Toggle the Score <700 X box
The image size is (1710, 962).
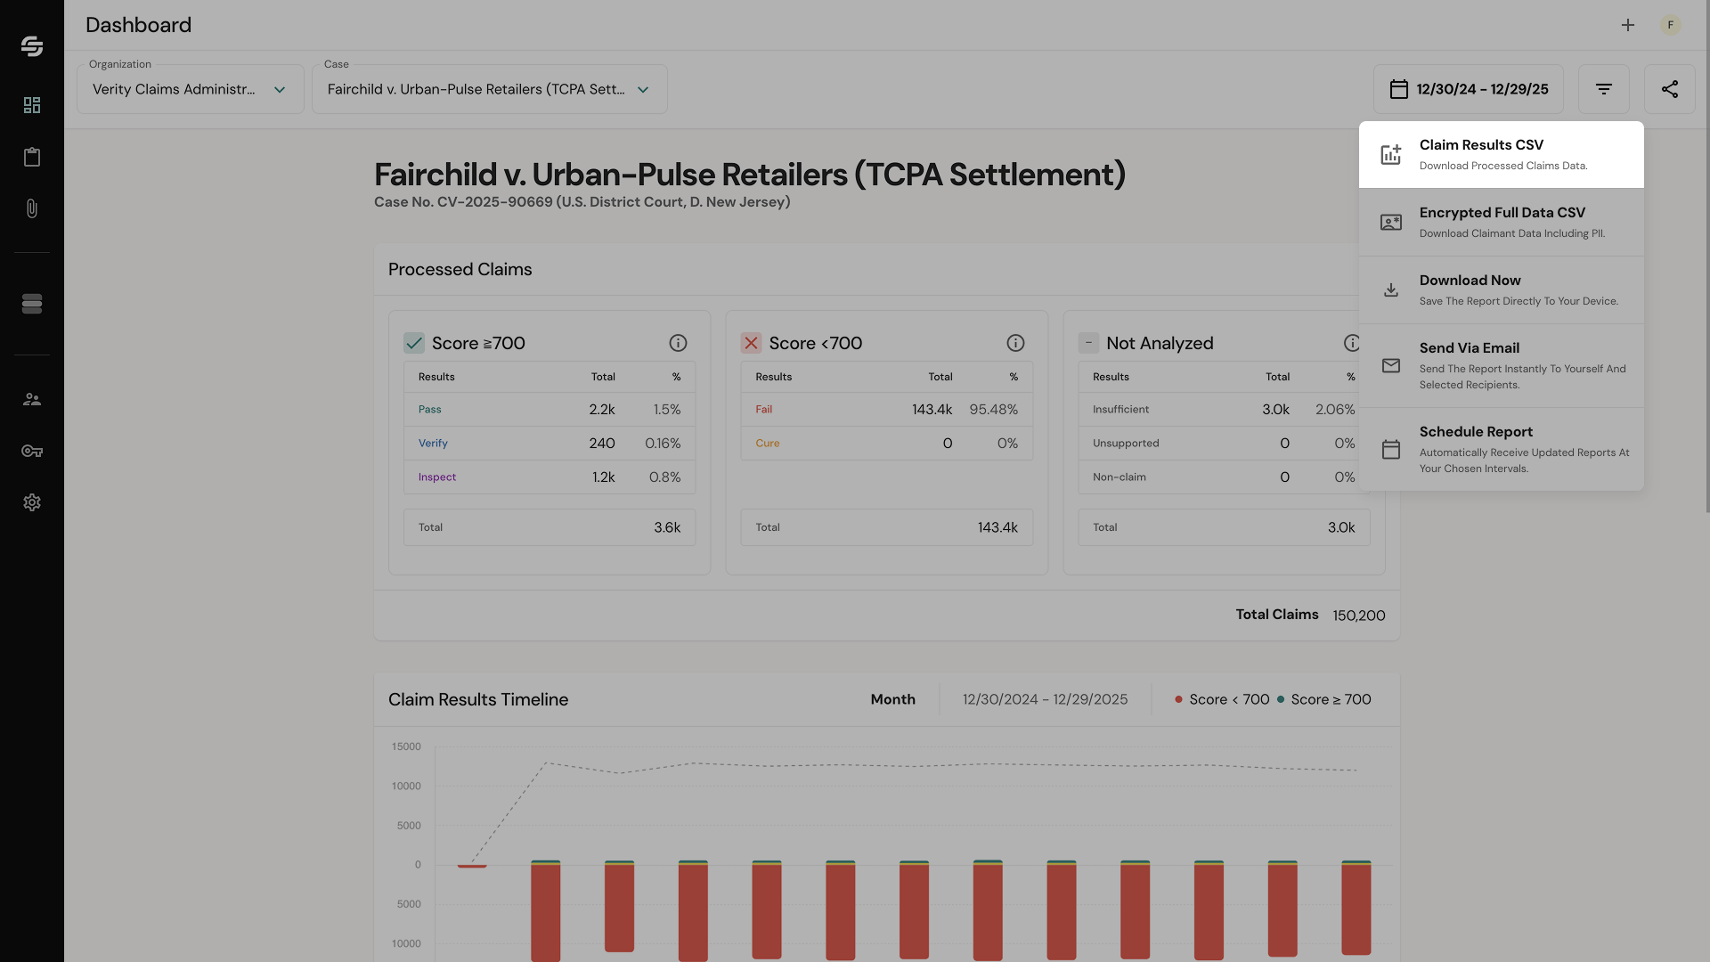[751, 343]
